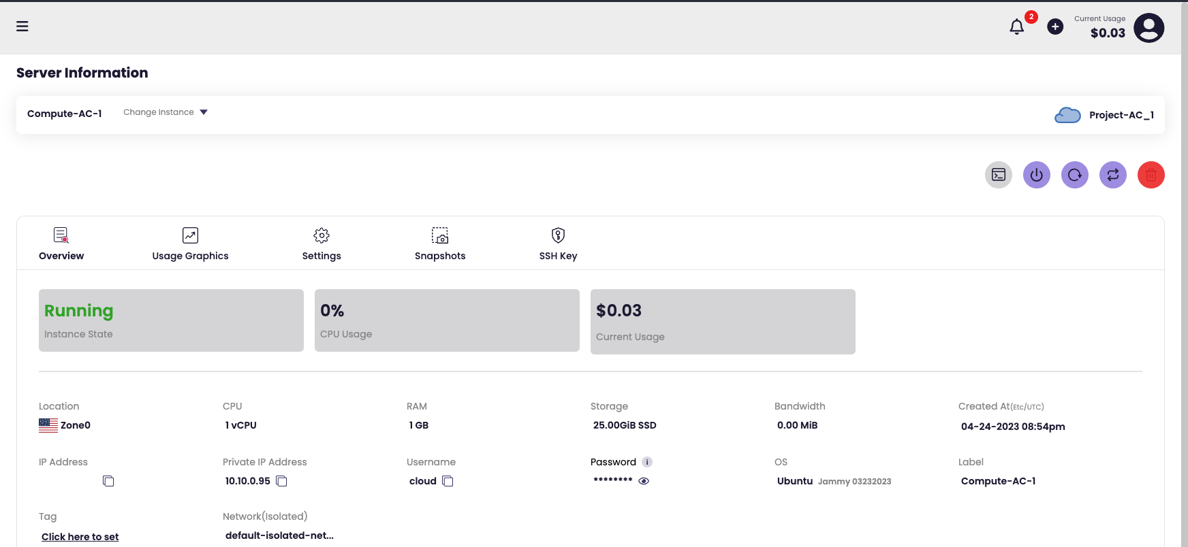Click the plus add icon in header
The image size is (1188, 547).
point(1054,27)
